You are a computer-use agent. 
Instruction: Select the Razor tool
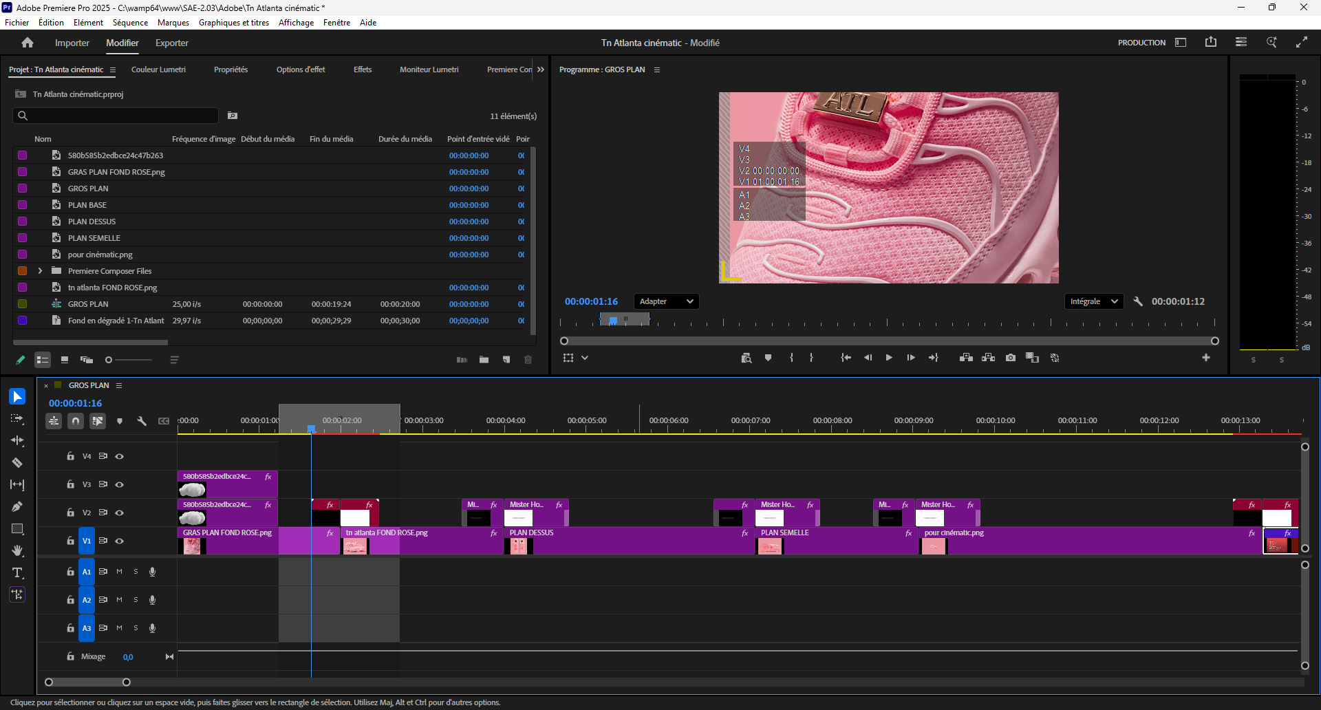pos(17,462)
